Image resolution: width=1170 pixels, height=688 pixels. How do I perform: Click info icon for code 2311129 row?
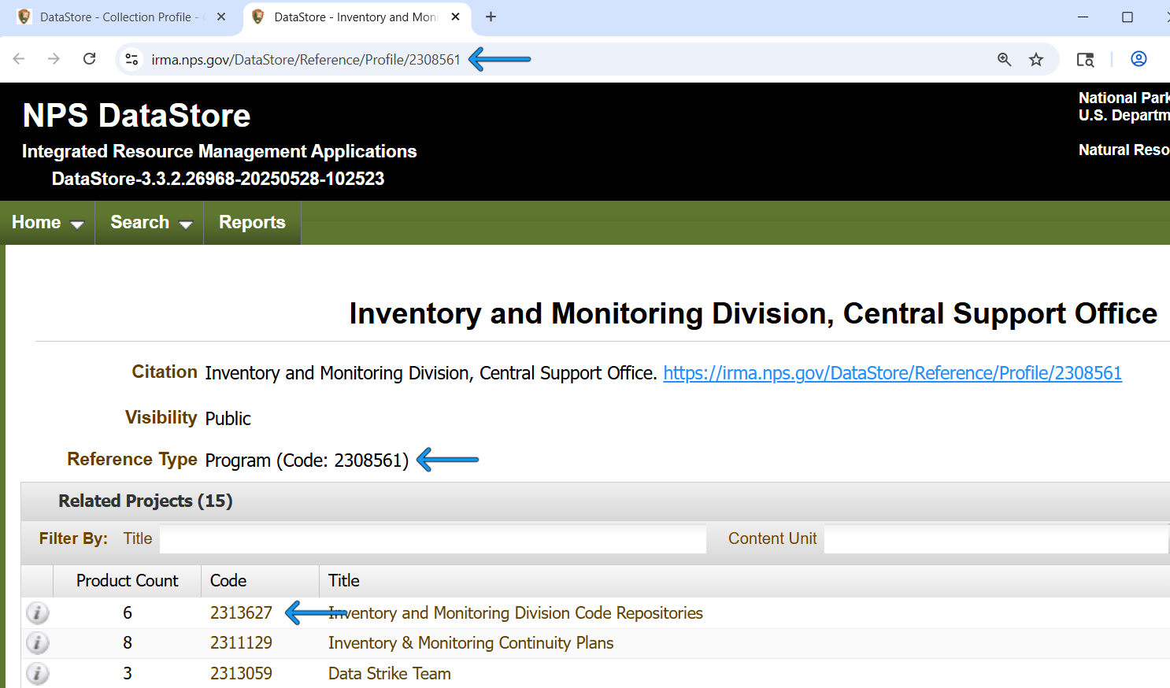pos(37,643)
